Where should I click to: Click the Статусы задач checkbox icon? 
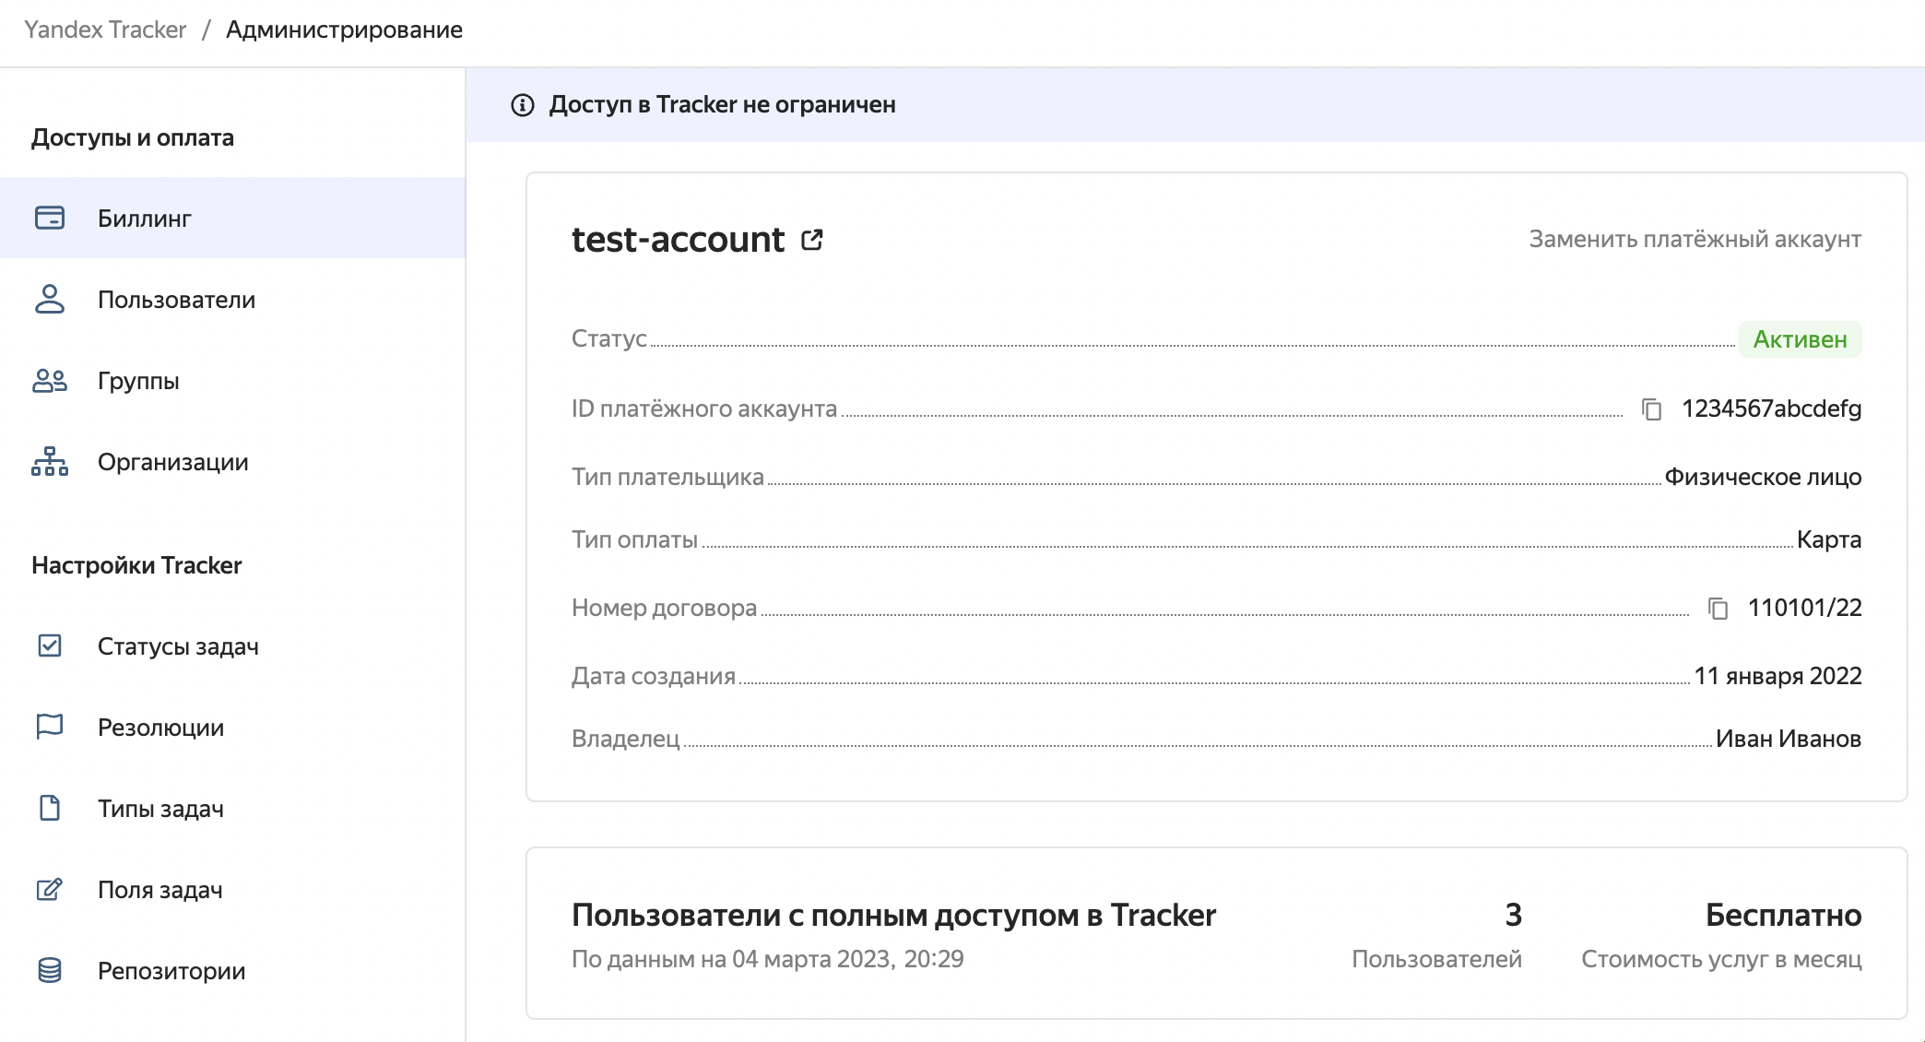point(50,645)
